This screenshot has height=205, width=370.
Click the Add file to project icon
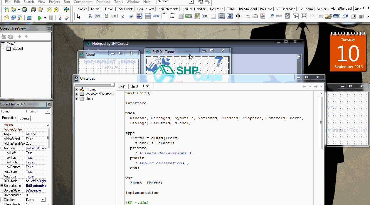pos(49,10)
